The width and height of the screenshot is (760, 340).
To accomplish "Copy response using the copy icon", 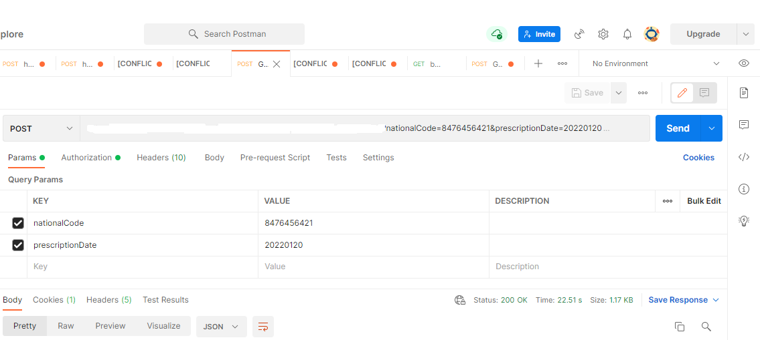I will pyautogui.click(x=680, y=327).
